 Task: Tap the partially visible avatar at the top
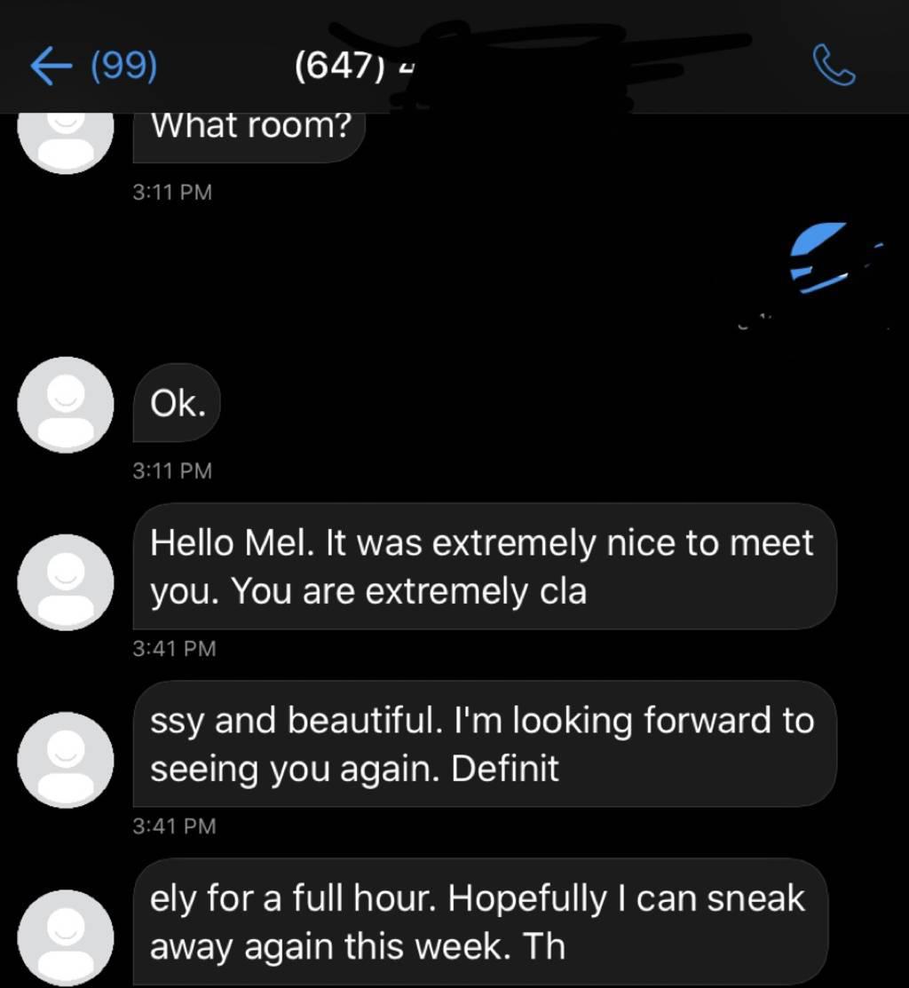[x=67, y=142]
